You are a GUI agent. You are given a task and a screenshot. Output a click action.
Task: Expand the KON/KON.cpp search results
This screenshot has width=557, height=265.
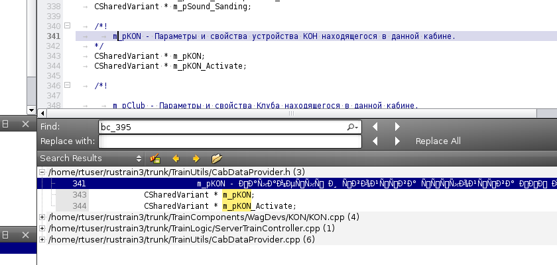pyautogui.click(x=43, y=217)
